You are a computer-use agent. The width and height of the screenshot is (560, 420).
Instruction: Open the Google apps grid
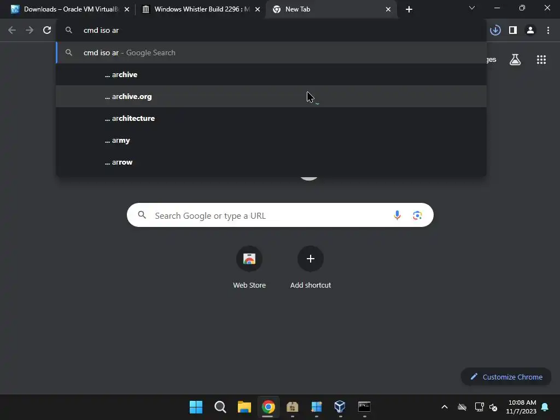(x=541, y=60)
